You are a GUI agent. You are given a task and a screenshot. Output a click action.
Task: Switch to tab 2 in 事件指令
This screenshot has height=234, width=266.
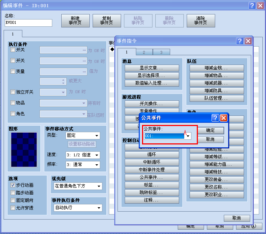[x=144, y=52]
